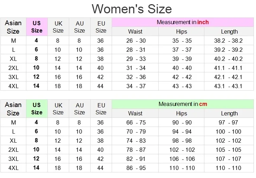Click "AU Size" header in inch table
Viewport: 256px width, 178px height.
[x=80, y=27]
